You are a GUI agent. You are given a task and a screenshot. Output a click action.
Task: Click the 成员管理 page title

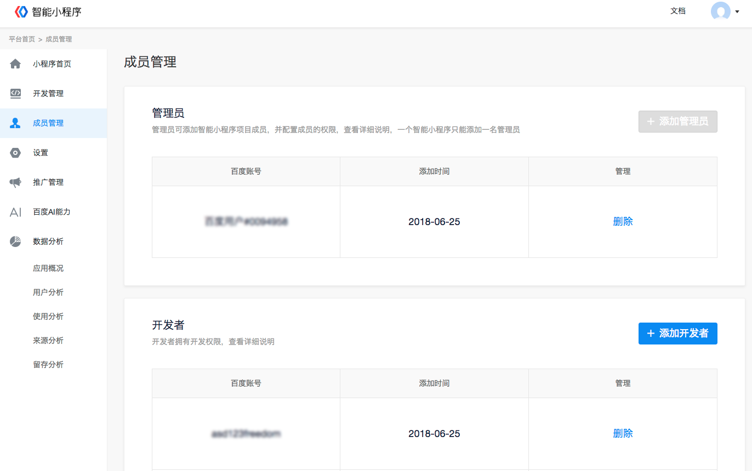point(150,62)
